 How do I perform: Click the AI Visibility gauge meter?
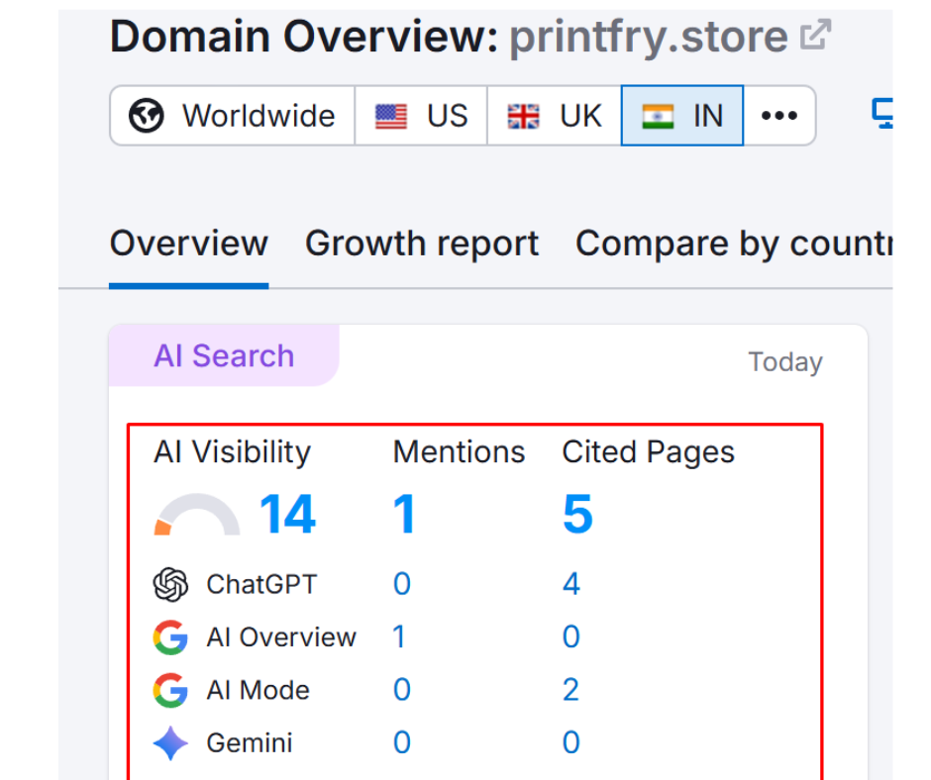(x=197, y=517)
